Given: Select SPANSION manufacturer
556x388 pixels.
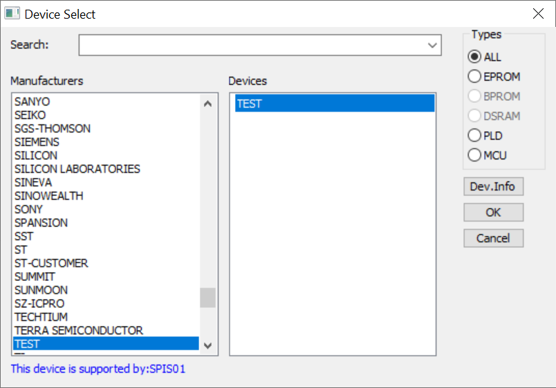Looking at the screenshot, I should (106, 223).
